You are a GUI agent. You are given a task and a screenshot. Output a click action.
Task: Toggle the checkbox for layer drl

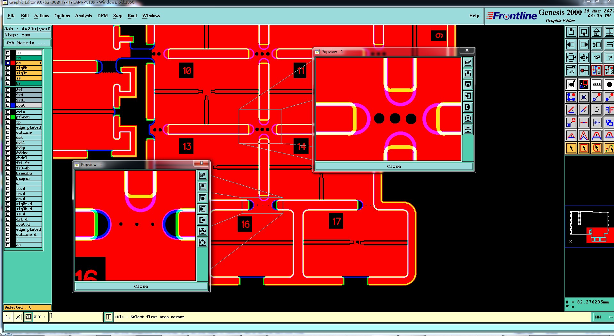click(x=8, y=90)
